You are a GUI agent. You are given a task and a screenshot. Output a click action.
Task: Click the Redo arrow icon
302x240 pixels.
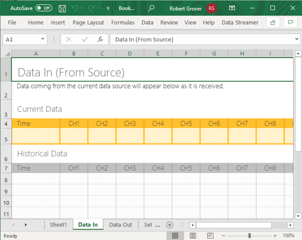[x=91, y=8]
